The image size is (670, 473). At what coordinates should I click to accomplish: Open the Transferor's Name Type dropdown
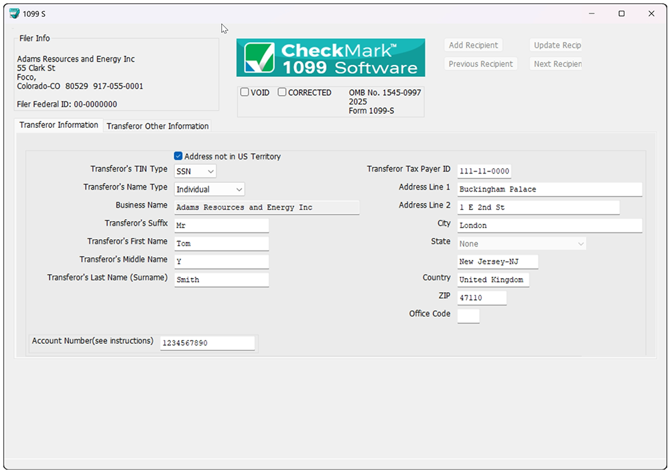pyautogui.click(x=209, y=190)
